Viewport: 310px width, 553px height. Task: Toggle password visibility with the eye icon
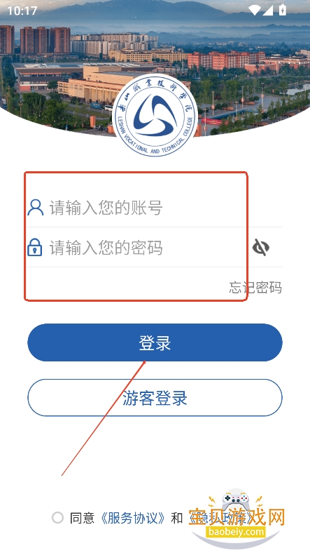point(261,247)
